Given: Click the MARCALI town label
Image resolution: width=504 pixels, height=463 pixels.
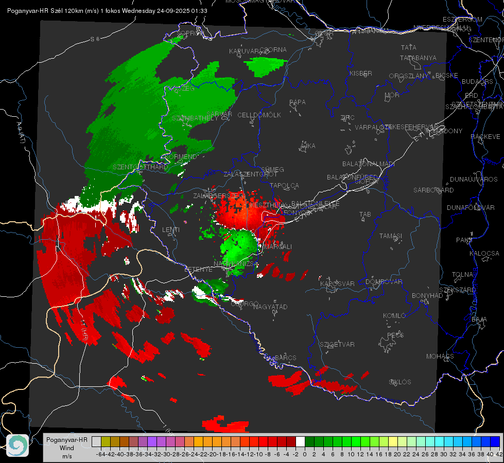Looking at the screenshot, I should 278,247.
